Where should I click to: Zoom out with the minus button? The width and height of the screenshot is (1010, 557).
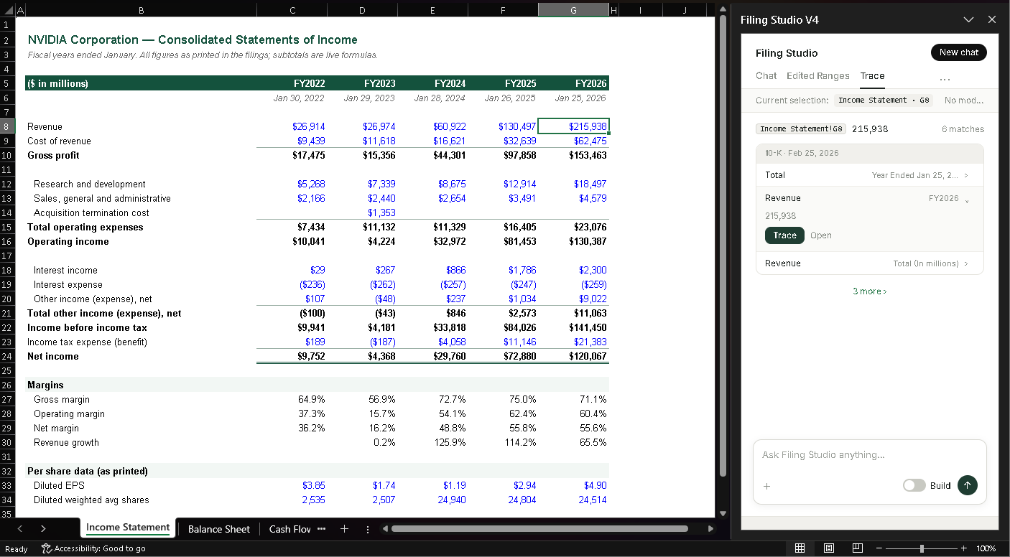pyautogui.click(x=879, y=548)
